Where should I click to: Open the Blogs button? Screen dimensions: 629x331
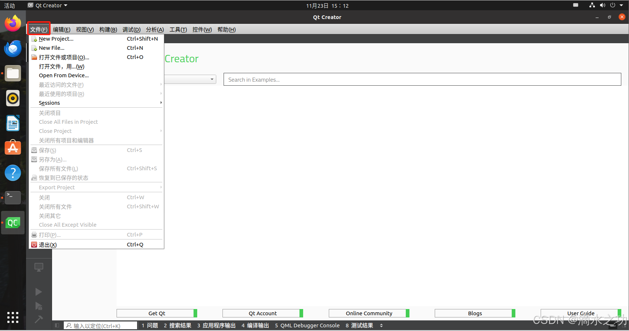coord(475,313)
